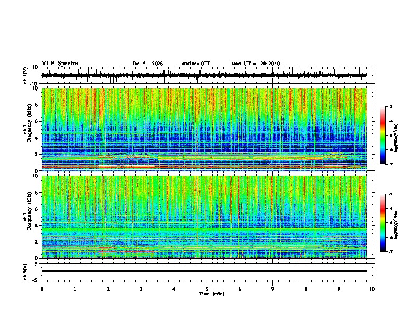Click the "ch.1(V)" axis label
Viewport: 419px width, 324px height.
point(25,75)
